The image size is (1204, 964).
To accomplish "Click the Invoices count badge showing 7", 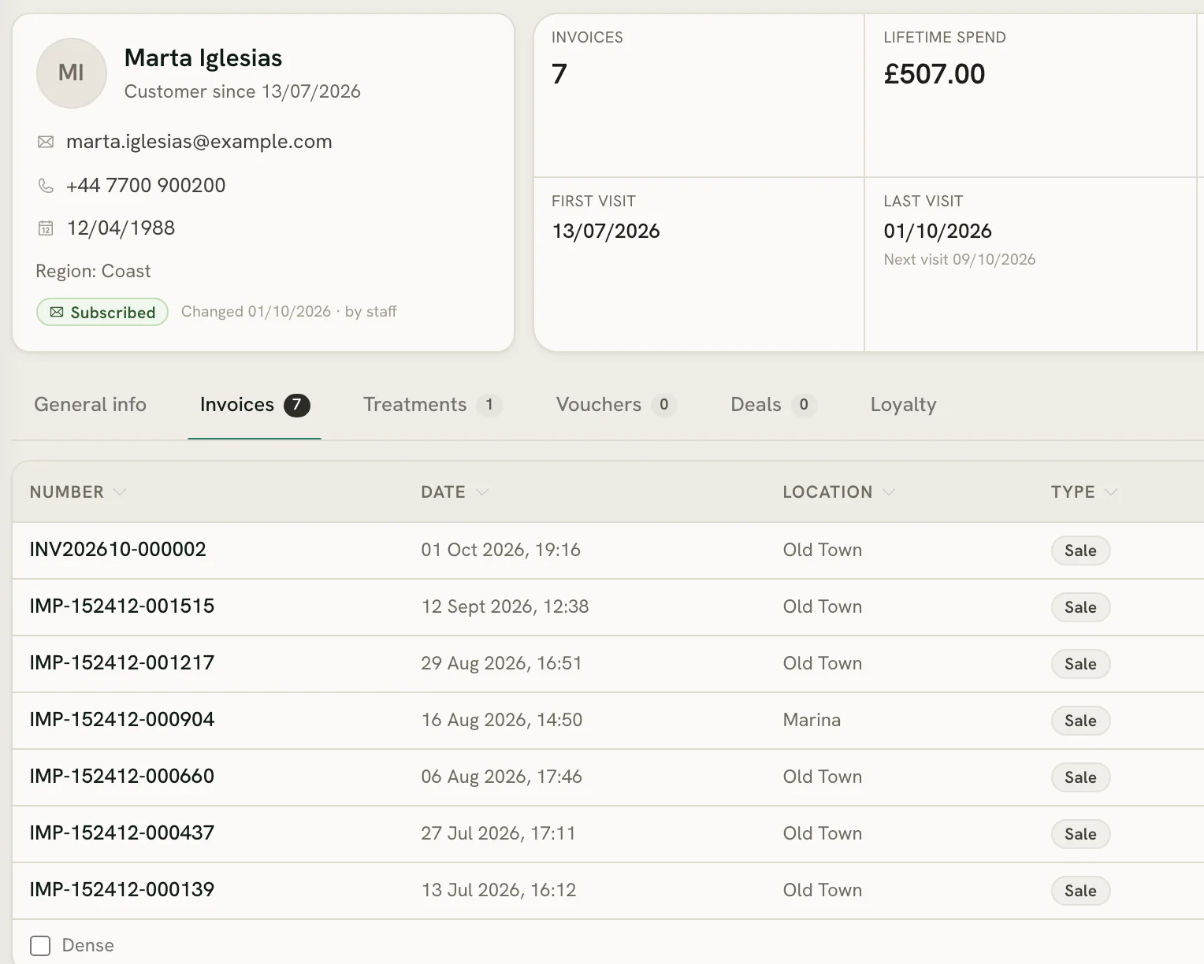I will point(297,405).
